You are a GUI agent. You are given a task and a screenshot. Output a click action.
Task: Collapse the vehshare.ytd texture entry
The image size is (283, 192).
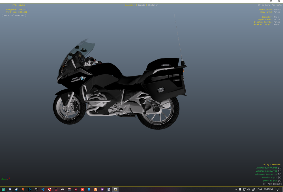[x=280, y=177]
